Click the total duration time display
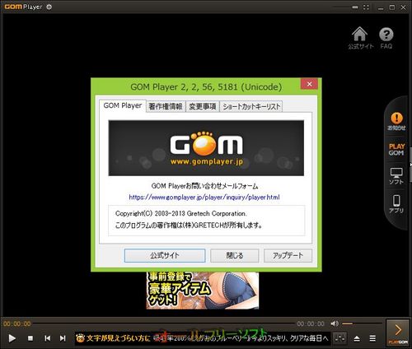This screenshot has width=412, height=349. 311,323
